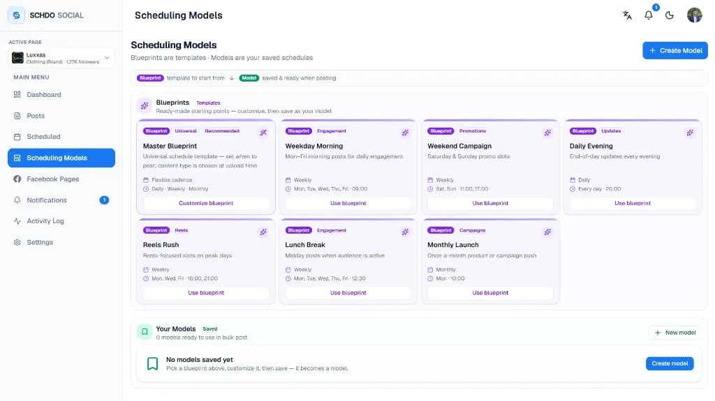
Task: Toggle dark mode moon icon
Action: pos(670,15)
